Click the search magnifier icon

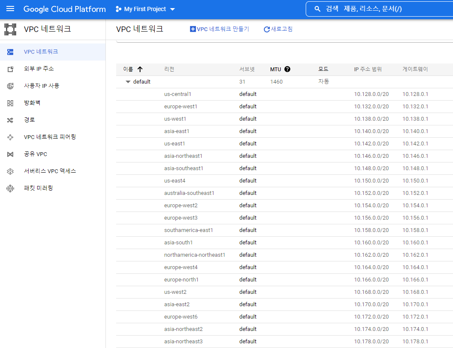[317, 9]
